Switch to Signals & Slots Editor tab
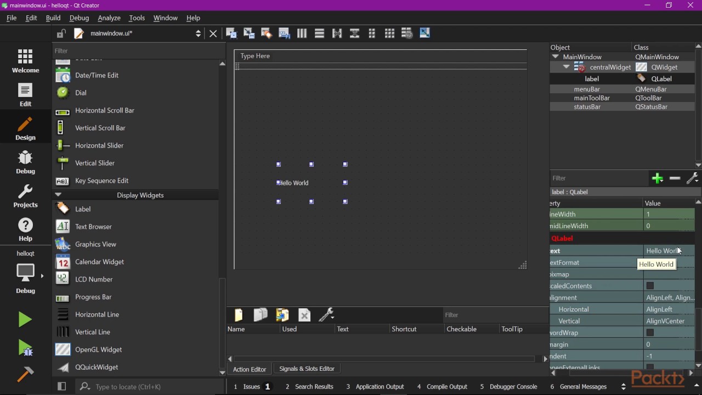Image resolution: width=702 pixels, height=395 pixels. [307, 369]
